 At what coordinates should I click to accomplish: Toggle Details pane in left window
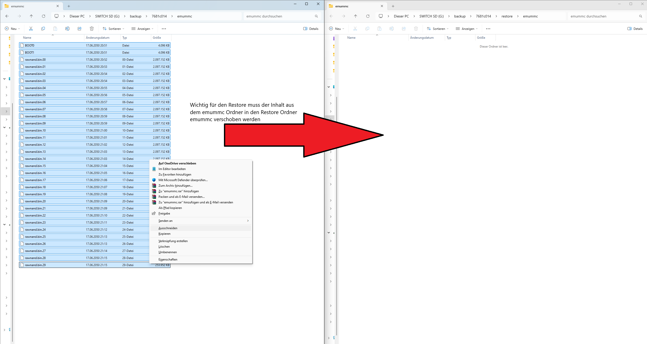(311, 29)
